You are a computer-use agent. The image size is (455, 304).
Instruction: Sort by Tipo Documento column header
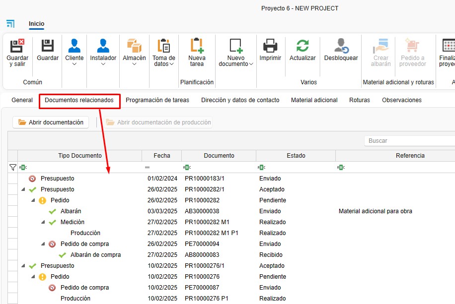point(80,156)
